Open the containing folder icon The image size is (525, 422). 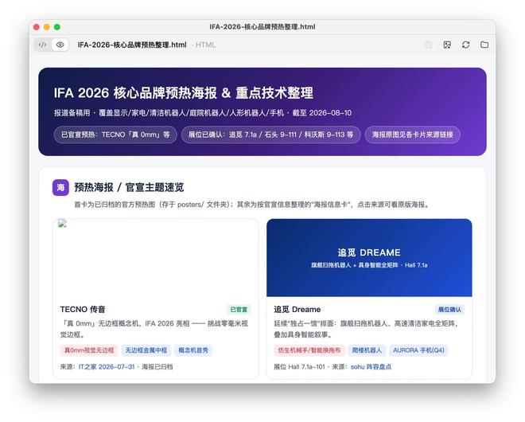[x=484, y=45]
